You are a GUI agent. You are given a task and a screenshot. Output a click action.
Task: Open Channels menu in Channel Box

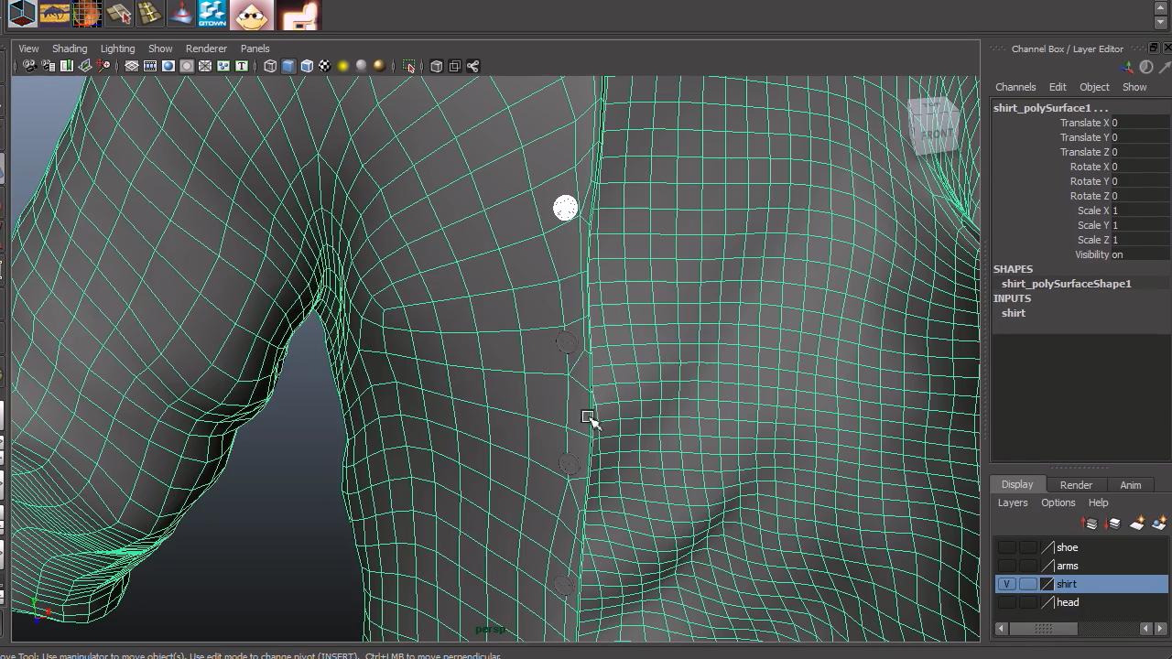[1015, 87]
